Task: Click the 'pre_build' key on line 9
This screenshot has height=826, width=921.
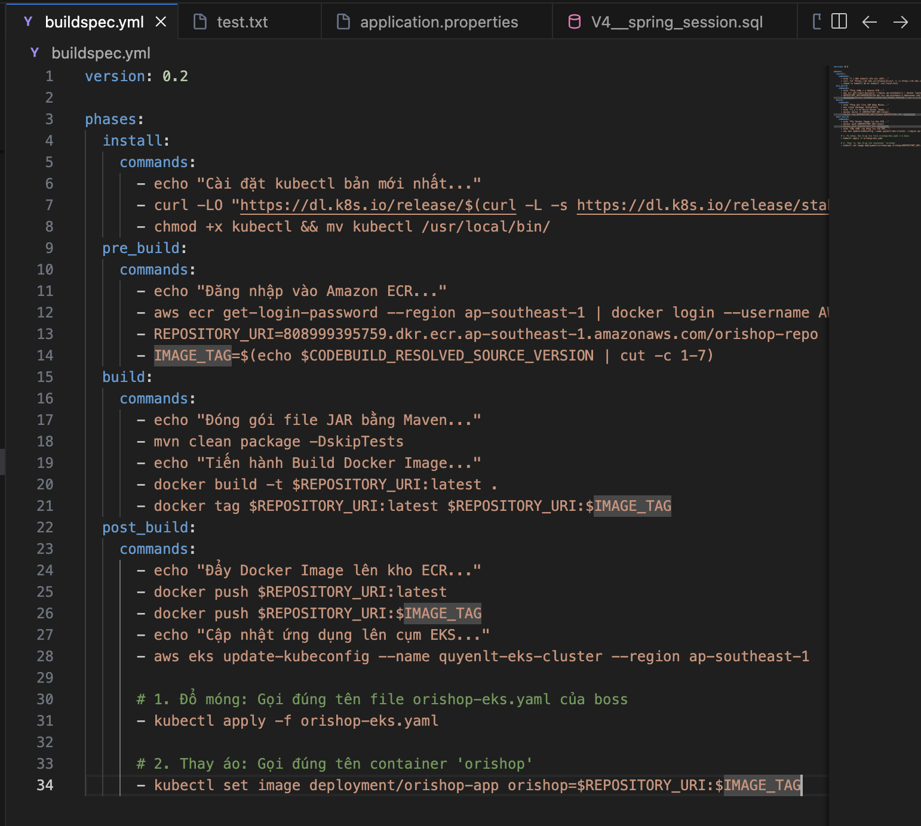Action: tap(141, 248)
